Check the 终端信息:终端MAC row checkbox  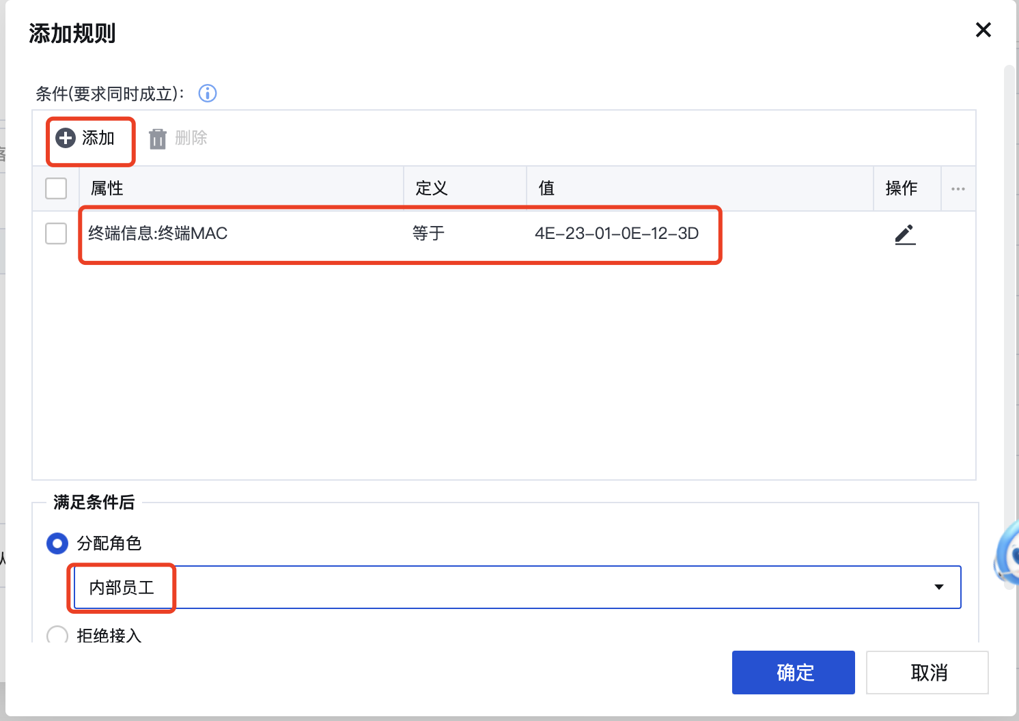point(56,234)
